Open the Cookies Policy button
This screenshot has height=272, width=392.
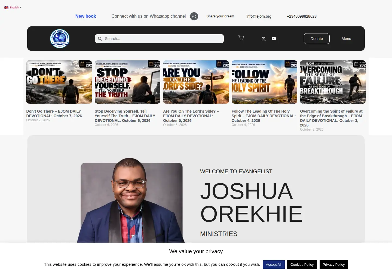click(x=302, y=264)
